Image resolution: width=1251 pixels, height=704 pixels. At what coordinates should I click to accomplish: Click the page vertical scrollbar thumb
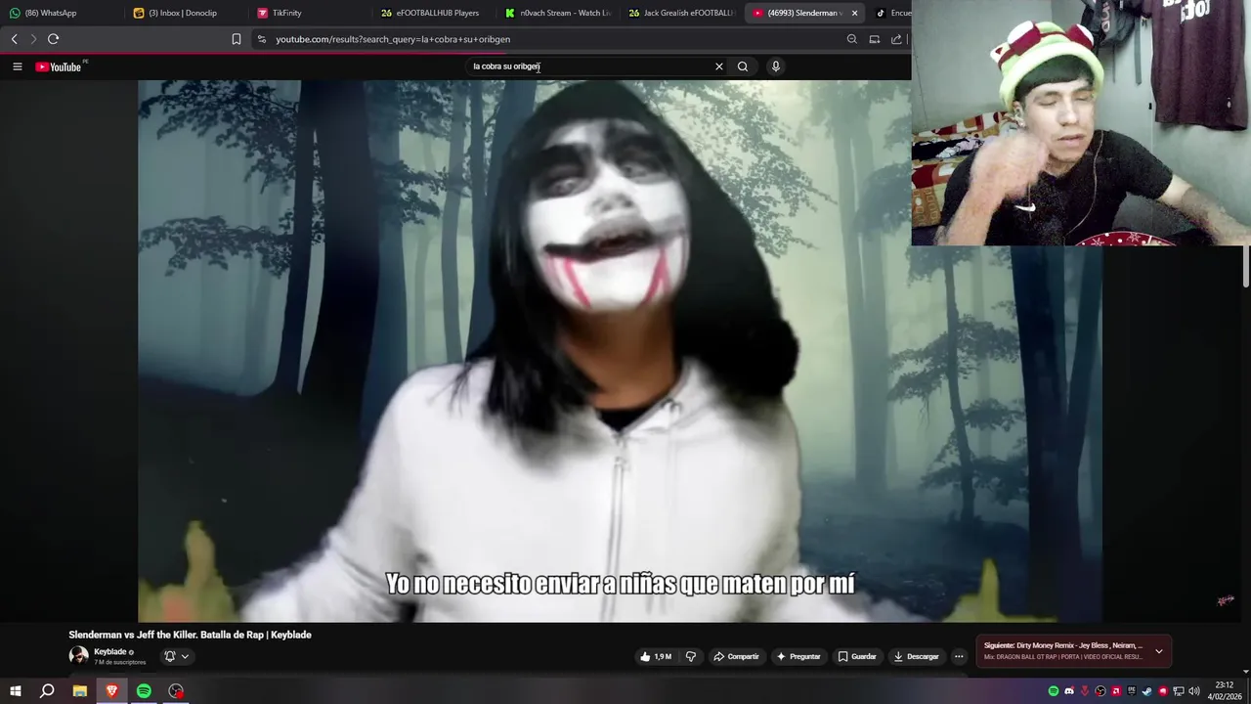pos(1246,266)
